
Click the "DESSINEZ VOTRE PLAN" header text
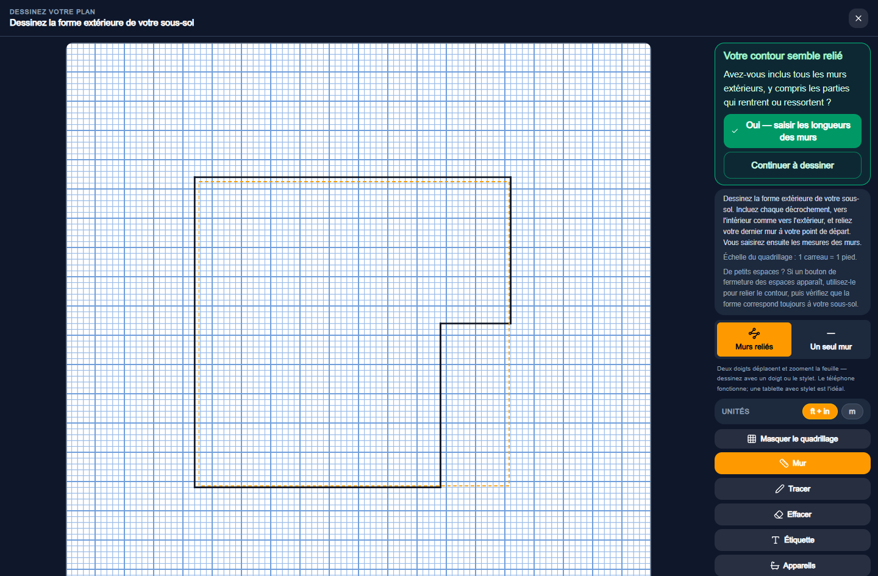52,12
